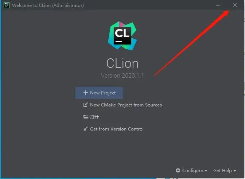Click the plus icon beside New Project

pos(86,93)
